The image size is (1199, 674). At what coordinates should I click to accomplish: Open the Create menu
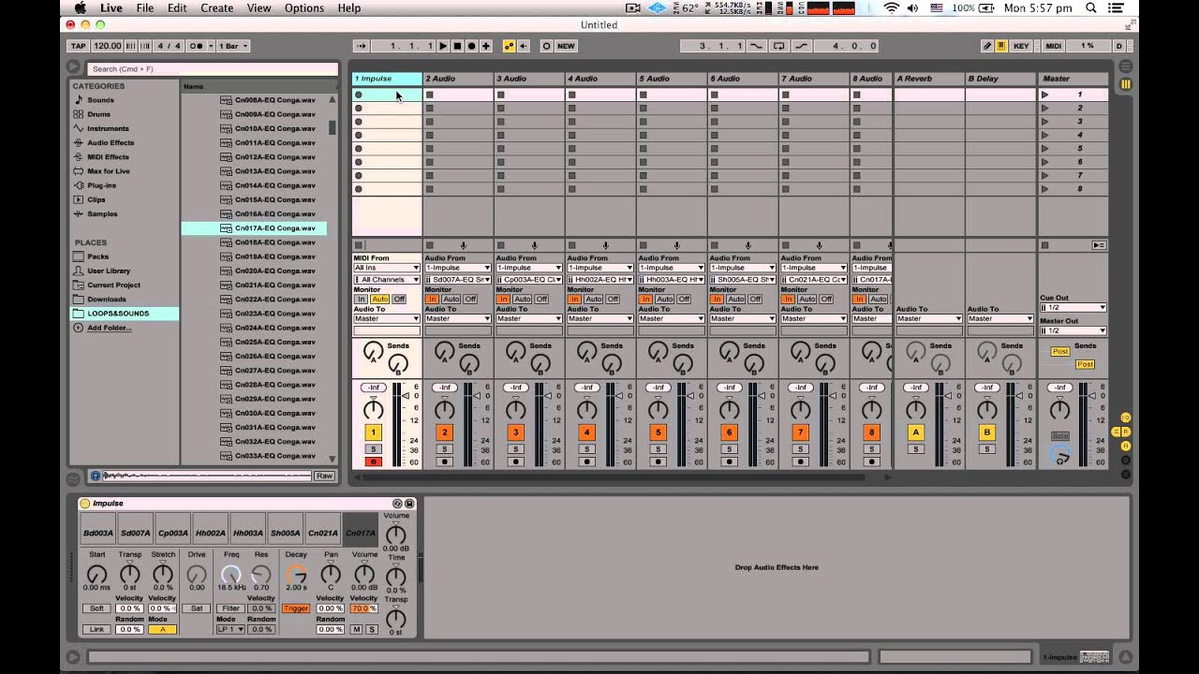(x=216, y=8)
